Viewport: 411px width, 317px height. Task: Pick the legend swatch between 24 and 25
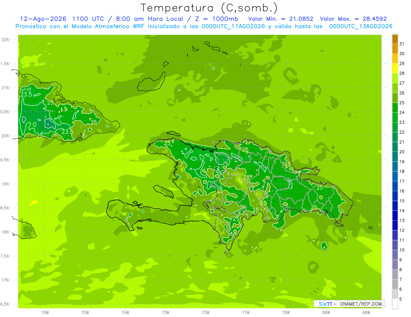(x=395, y=108)
